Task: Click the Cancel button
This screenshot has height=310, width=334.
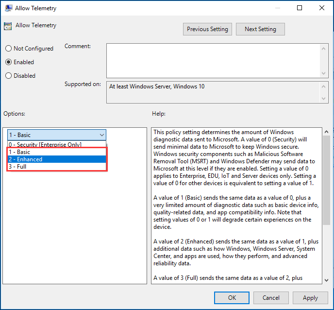Action: [271, 298]
